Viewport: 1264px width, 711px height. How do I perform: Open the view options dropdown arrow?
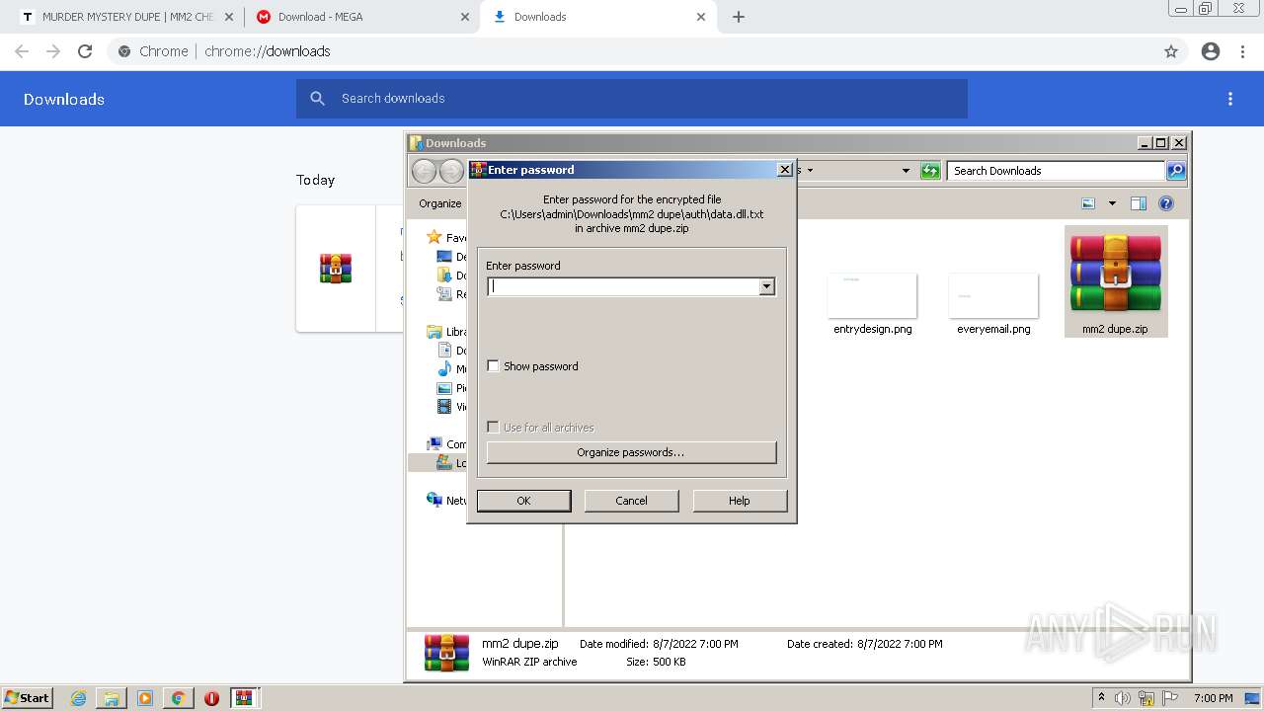(1112, 203)
